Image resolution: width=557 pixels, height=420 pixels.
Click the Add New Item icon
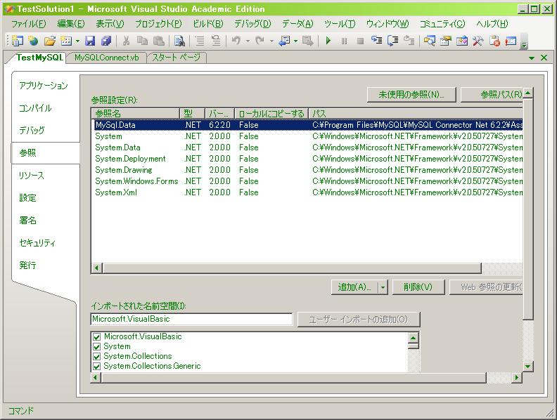point(66,41)
